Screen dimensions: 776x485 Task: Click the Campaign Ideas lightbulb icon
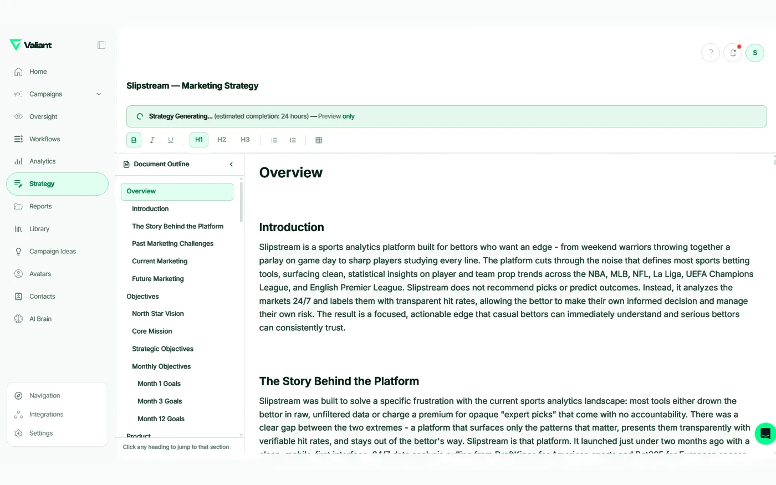coord(18,252)
